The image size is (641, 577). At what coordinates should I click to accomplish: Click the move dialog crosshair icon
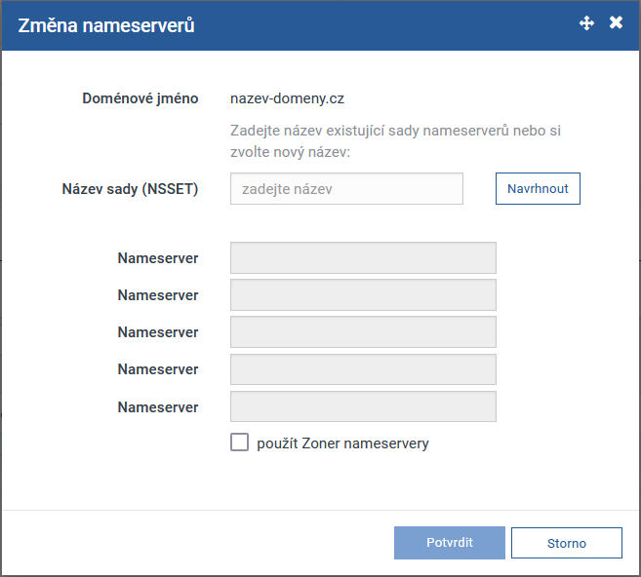[586, 23]
